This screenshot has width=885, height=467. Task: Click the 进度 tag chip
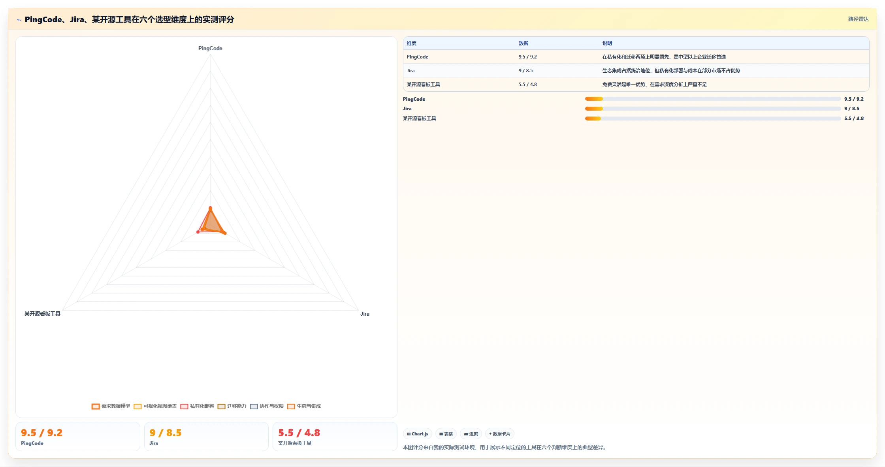(x=471, y=434)
